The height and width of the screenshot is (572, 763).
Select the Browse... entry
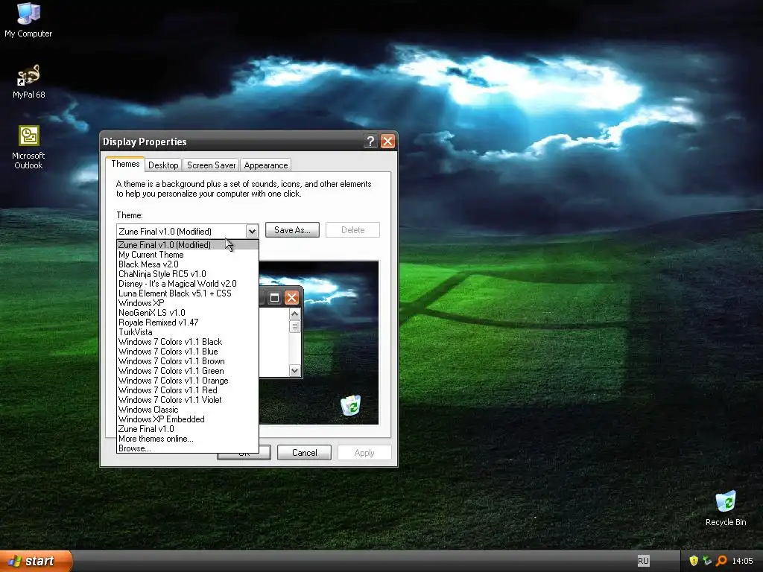pos(187,448)
